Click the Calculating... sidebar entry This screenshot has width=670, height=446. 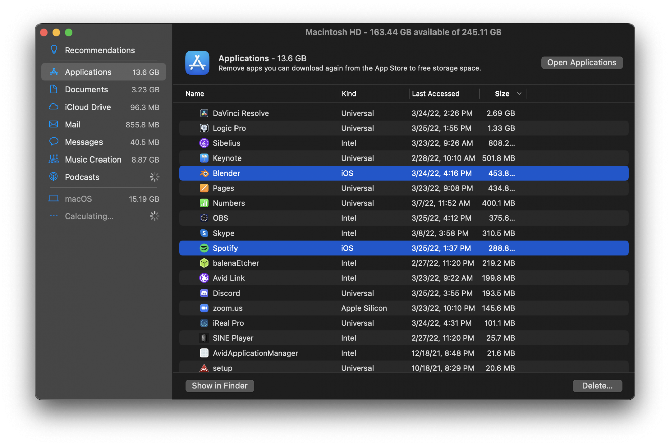104,216
